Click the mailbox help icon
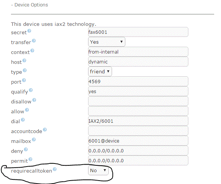 coord(34,140)
